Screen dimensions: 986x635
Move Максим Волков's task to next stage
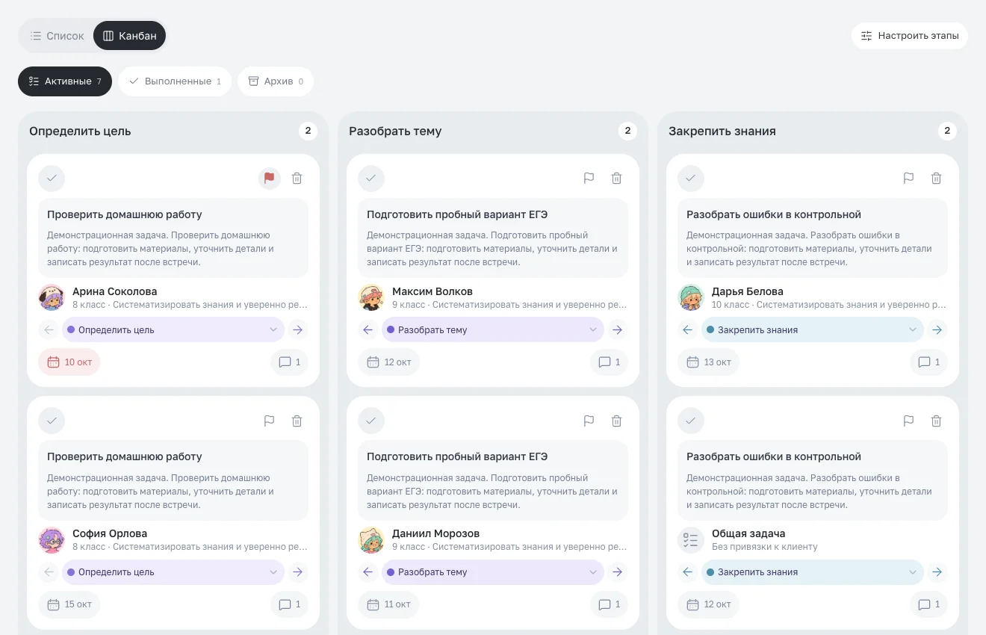tap(617, 329)
